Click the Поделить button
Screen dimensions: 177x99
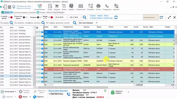(38, 97)
